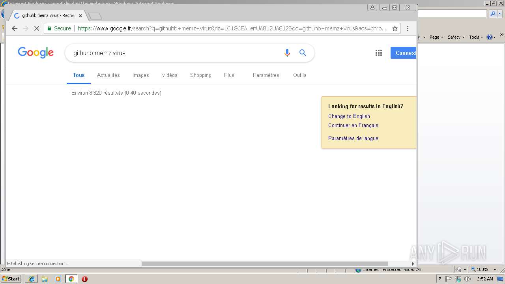Bookmark this page with the star icon

tap(395, 28)
